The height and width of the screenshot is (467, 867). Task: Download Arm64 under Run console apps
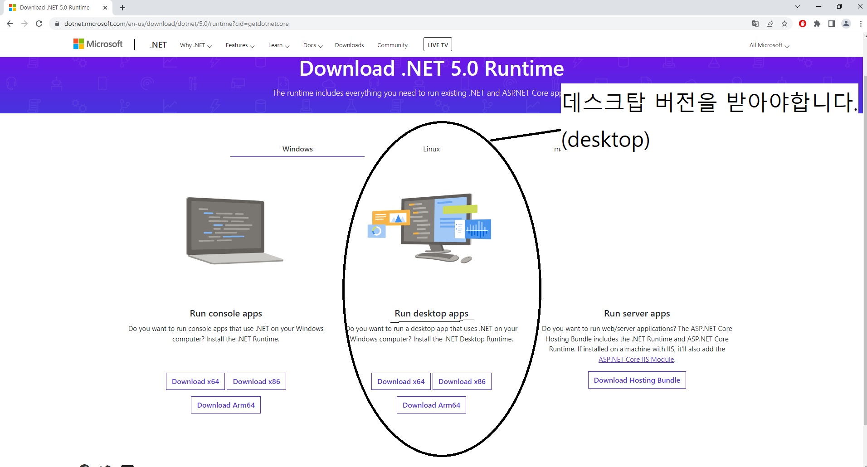pos(226,405)
